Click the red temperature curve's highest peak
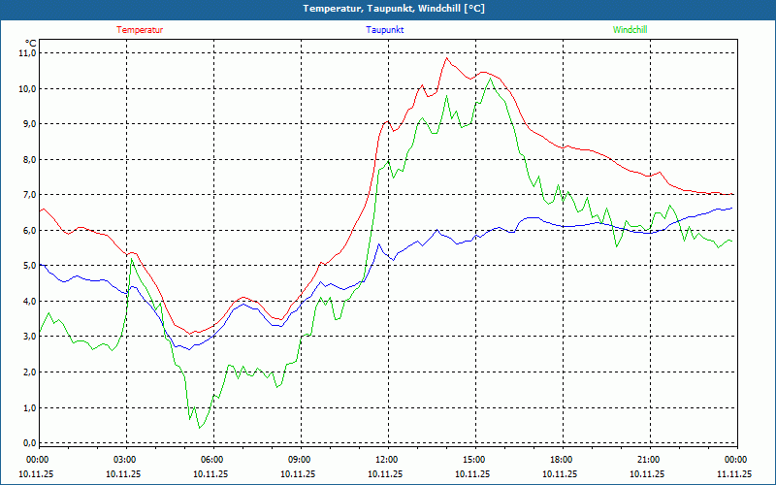The height and width of the screenshot is (485, 776). [x=447, y=58]
